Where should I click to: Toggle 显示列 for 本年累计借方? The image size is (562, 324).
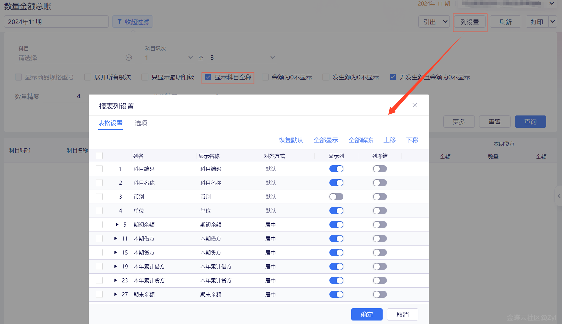click(336, 266)
